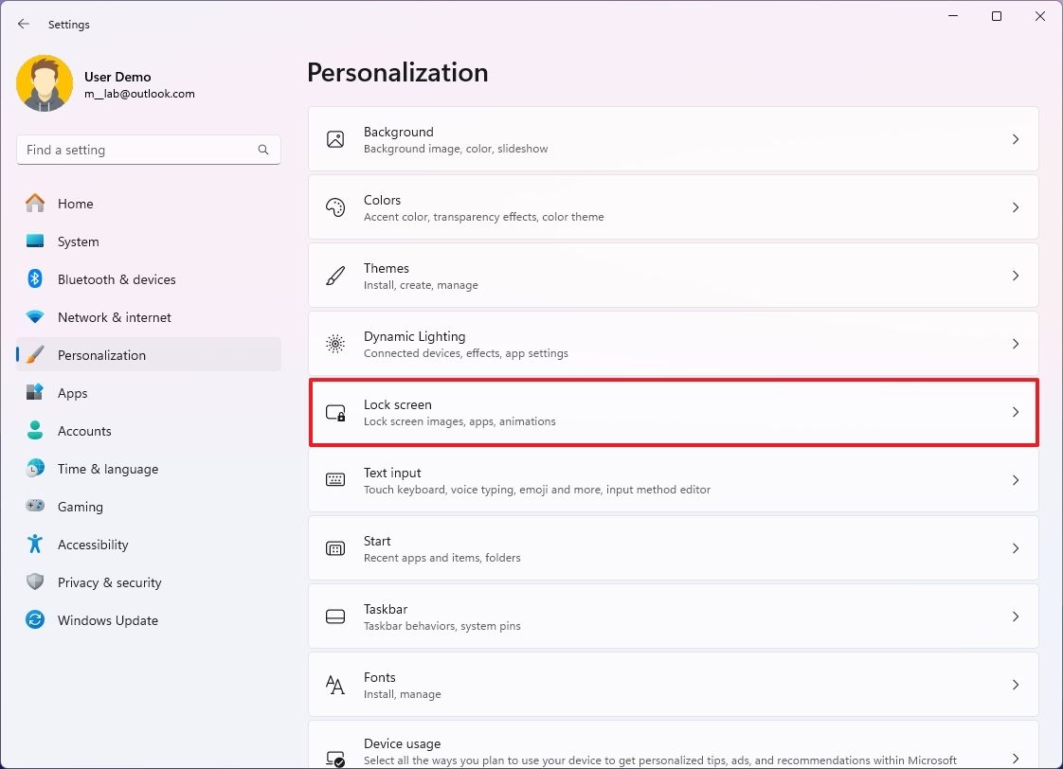The width and height of the screenshot is (1063, 769).
Task: Select the Themes brush icon
Action: pos(335,275)
